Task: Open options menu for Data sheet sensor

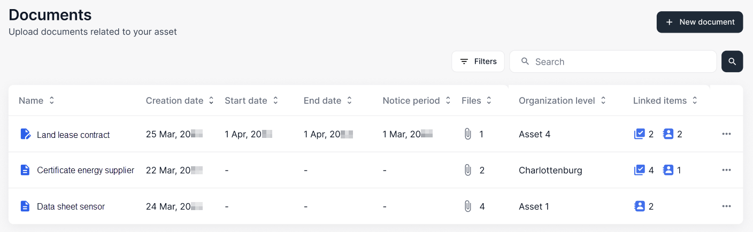Action: coord(726,206)
